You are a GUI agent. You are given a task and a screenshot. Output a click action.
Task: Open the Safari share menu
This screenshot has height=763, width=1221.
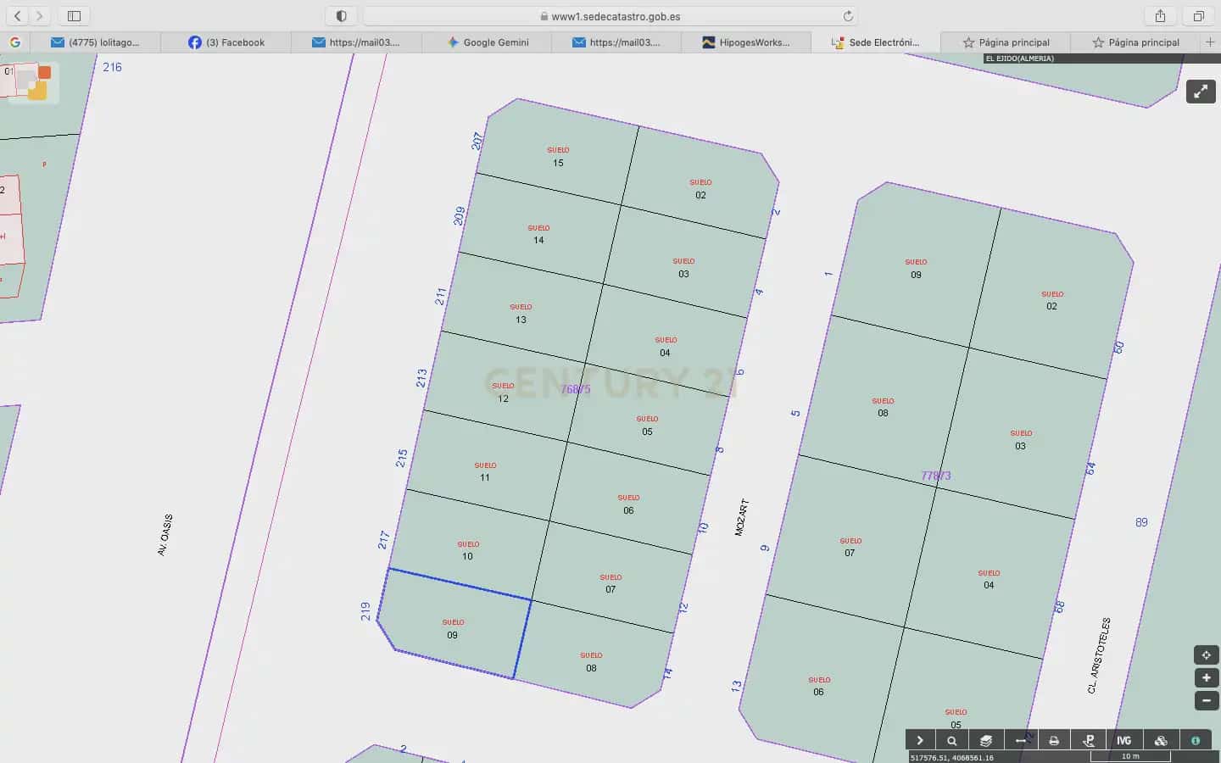1160,16
